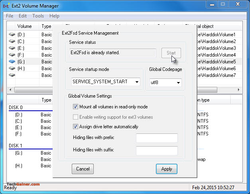Click HarddiskVolume5 physical object text
The width and height of the screenshot is (250, 194).
(x=217, y=62)
